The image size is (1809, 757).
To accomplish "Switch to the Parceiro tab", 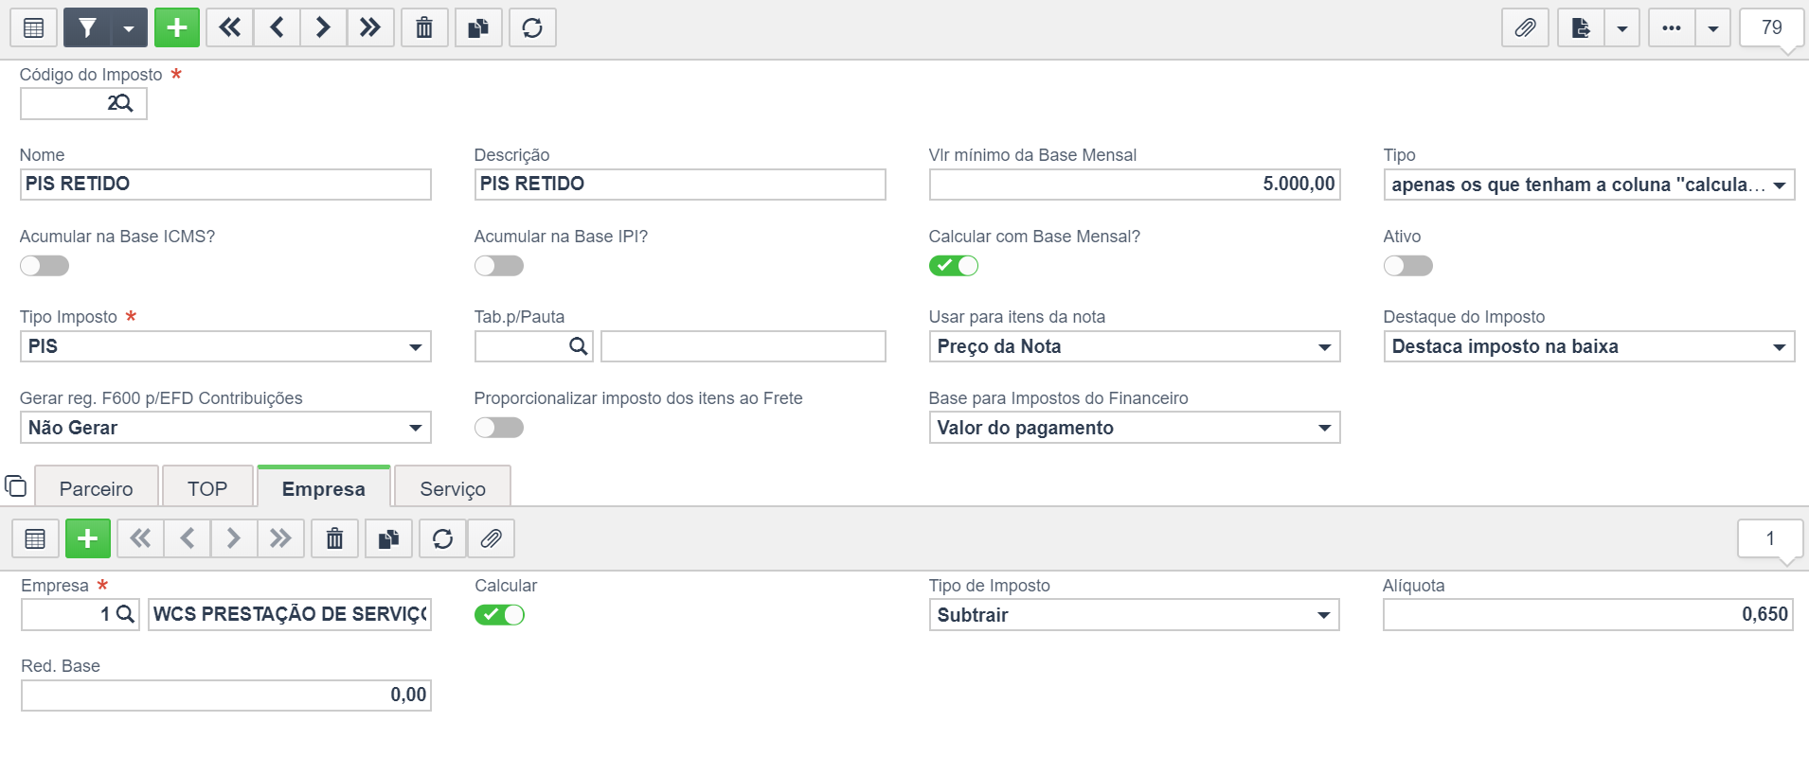I will 97,488.
